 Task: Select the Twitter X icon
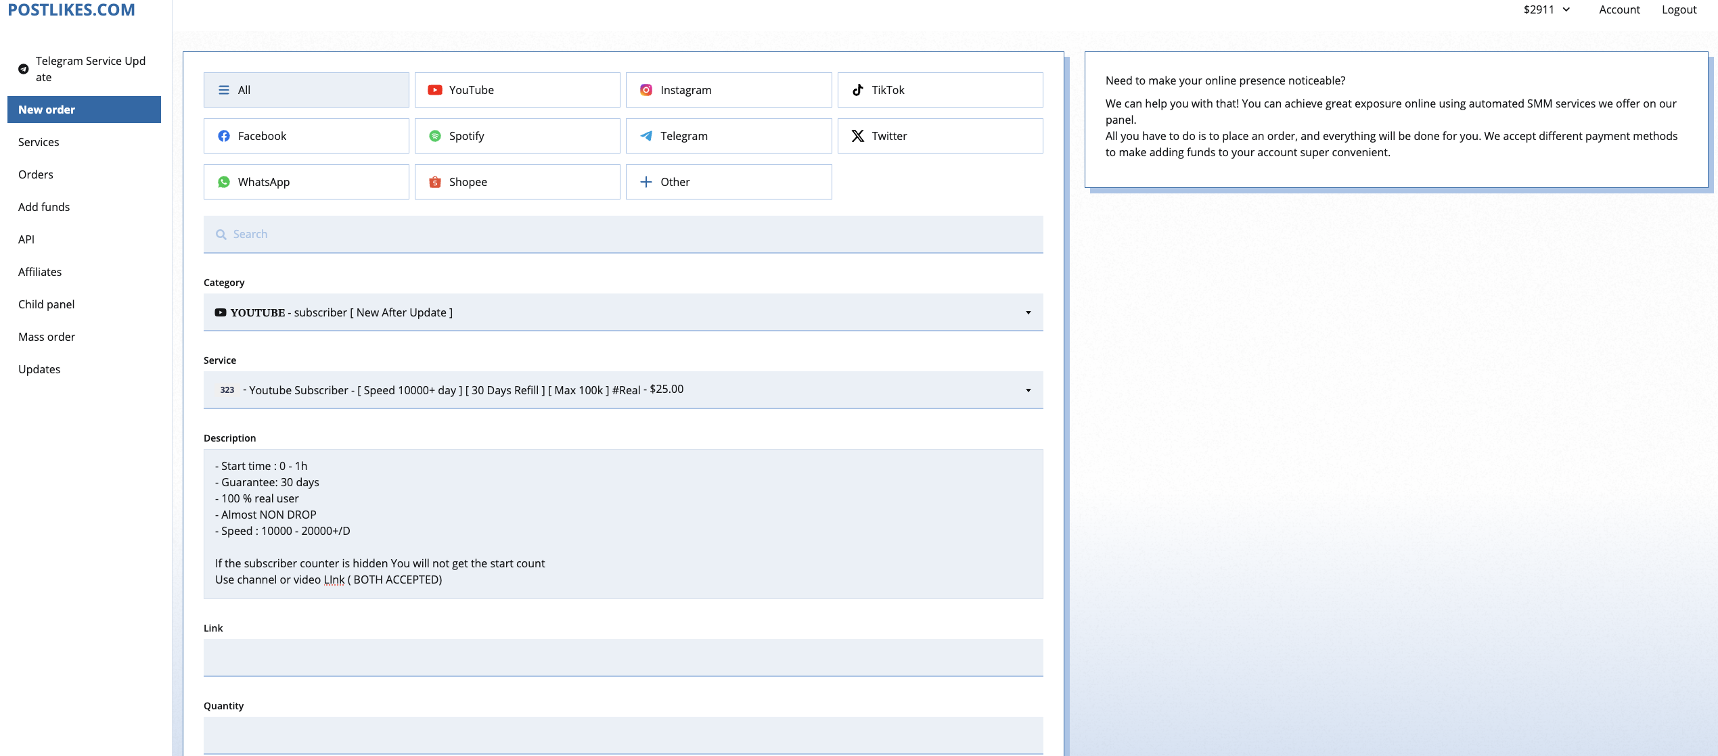click(857, 136)
